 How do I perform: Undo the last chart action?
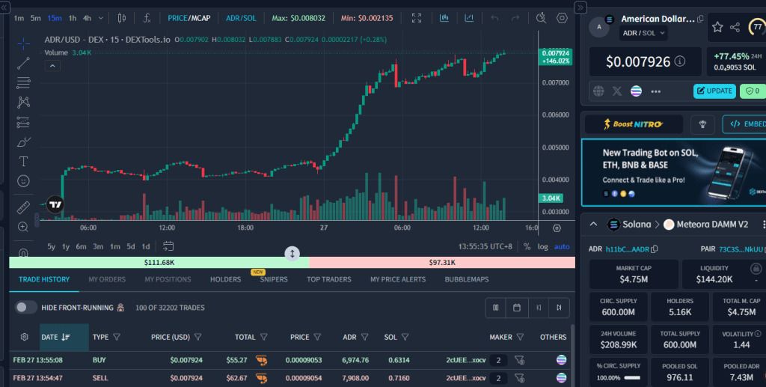(495, 18)
